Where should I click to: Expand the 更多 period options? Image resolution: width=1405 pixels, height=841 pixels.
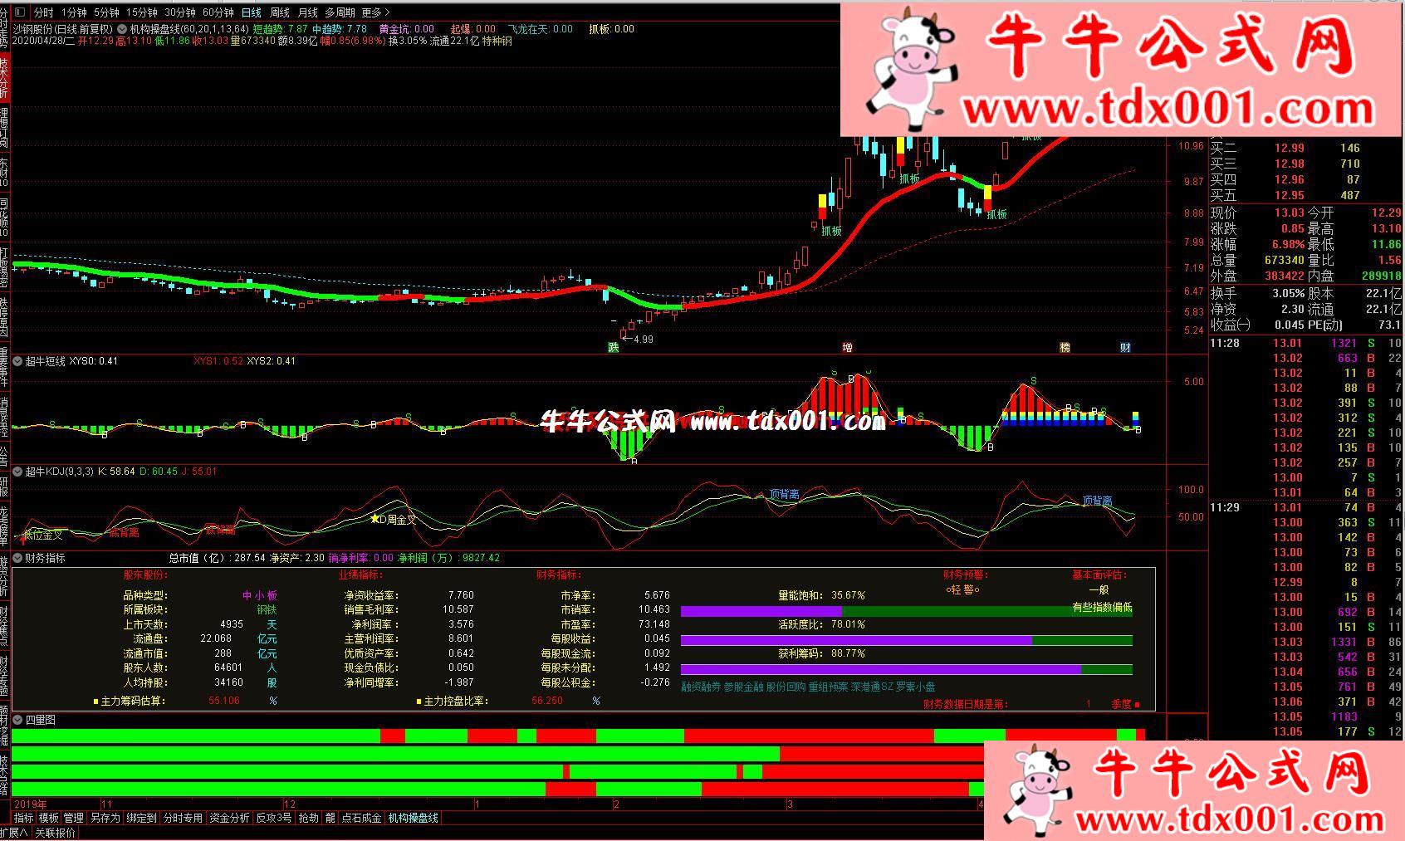point(375,12)
